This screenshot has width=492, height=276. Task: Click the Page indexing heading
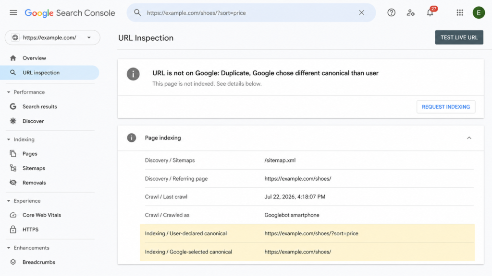(x=163, y=138)
